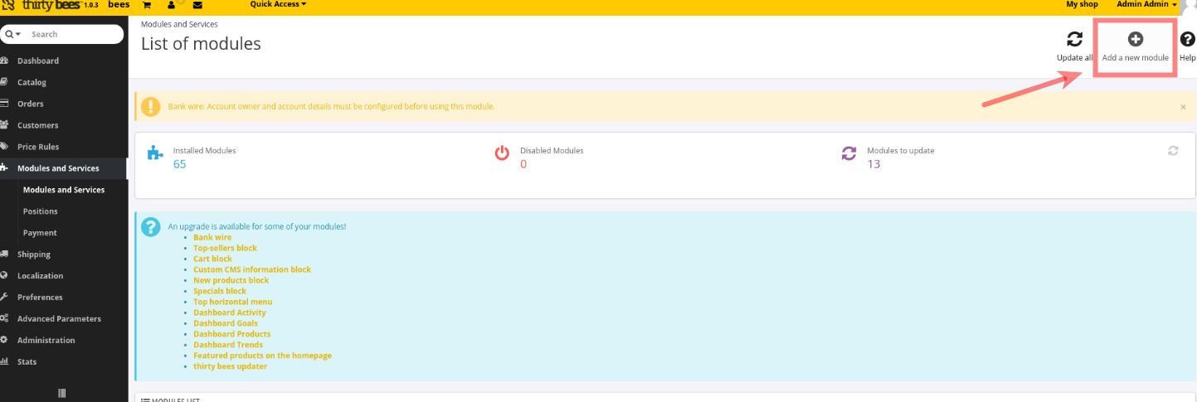
Task: Open the Admin Admin account menu
Action: tap(1146, 4)
